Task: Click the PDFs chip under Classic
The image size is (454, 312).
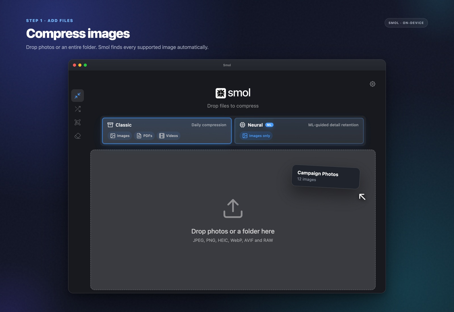Action: click(144, 136)
